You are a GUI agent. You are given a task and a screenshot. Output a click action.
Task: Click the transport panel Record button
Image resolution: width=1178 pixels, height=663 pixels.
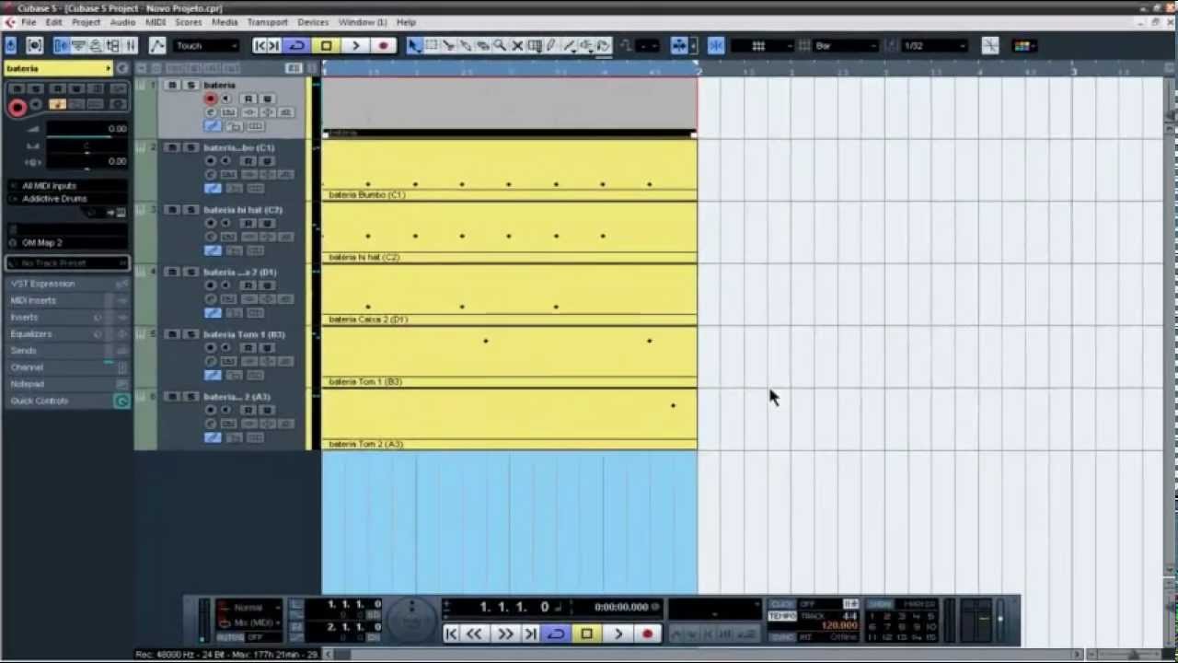tap(647, 634)
